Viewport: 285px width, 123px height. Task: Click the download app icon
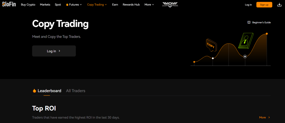point(279,5)
